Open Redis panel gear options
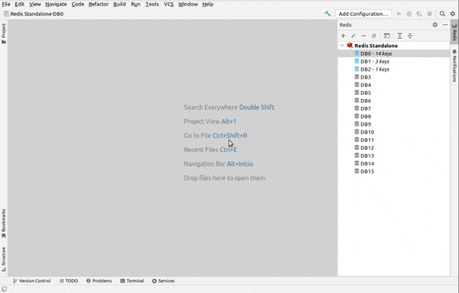This screenshot has height=293, width=459. (x=435, y=25)
